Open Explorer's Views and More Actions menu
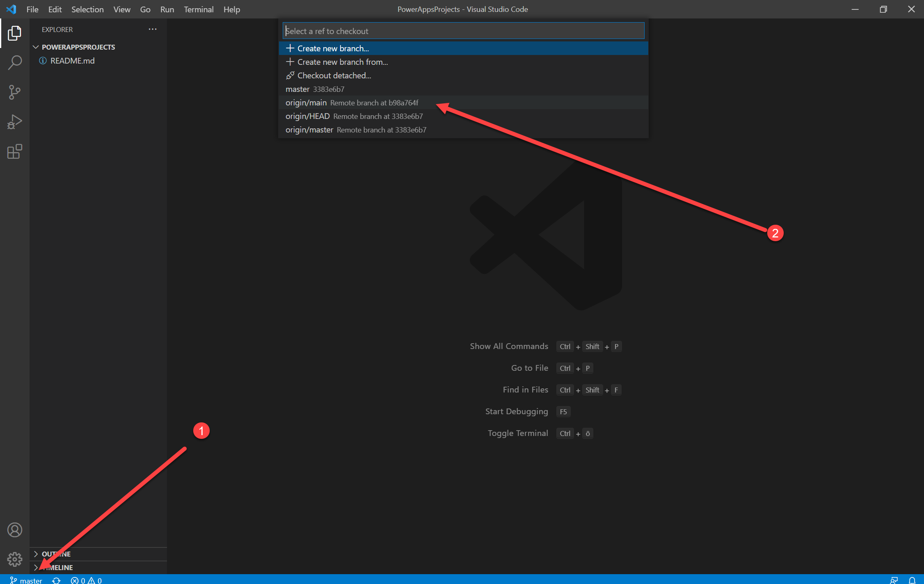Image resolution: width=924 pixels, height=584 pixels. (153, 29)
